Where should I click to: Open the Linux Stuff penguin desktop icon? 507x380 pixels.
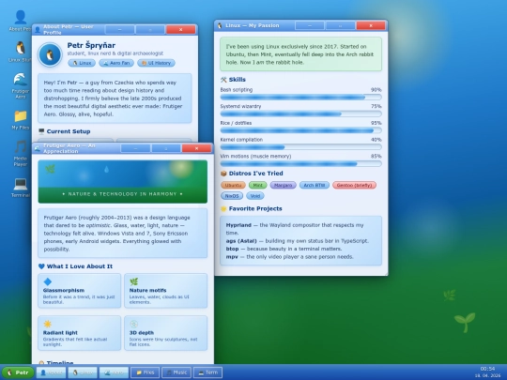click(20, 52)
